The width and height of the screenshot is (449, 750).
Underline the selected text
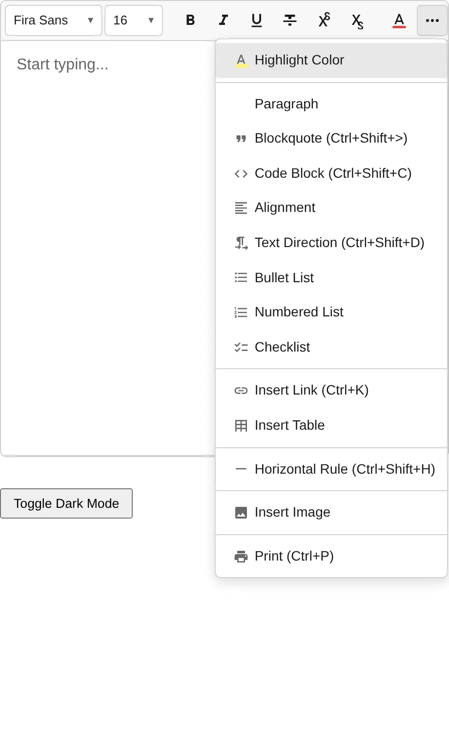tap(257, 20)
